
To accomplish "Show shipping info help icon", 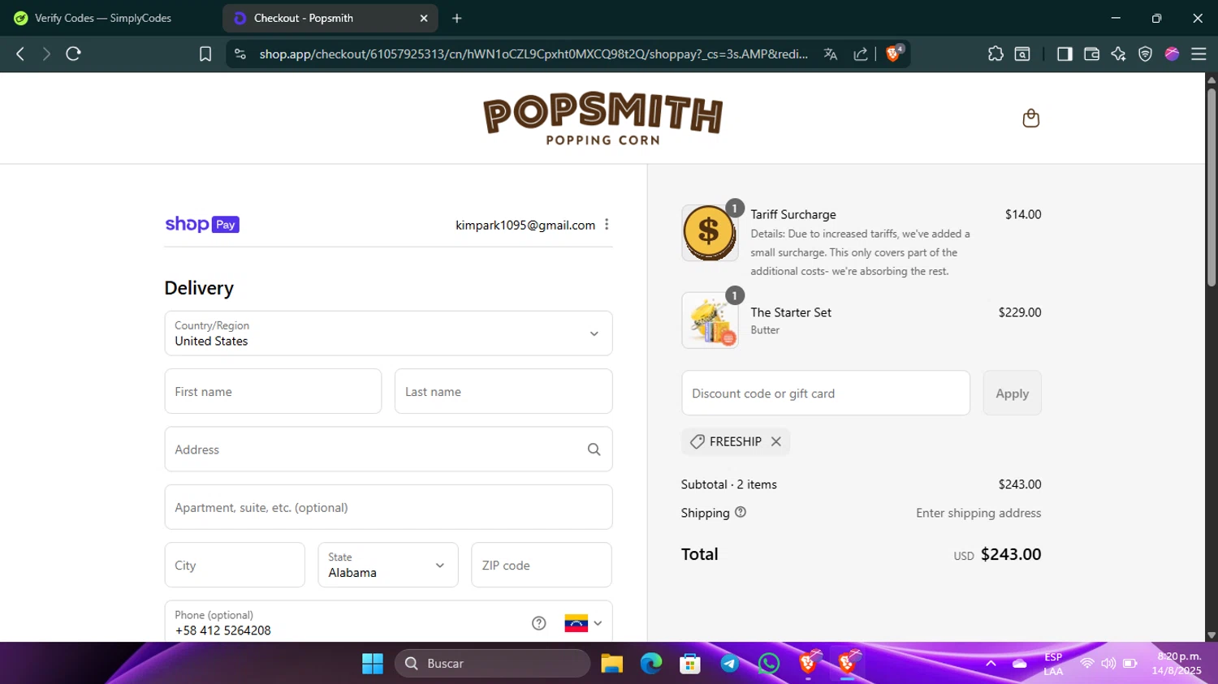I will point(741,512).
